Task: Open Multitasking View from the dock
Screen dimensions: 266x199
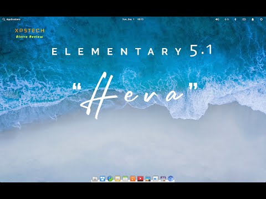Action: click(x=103, y=179)
